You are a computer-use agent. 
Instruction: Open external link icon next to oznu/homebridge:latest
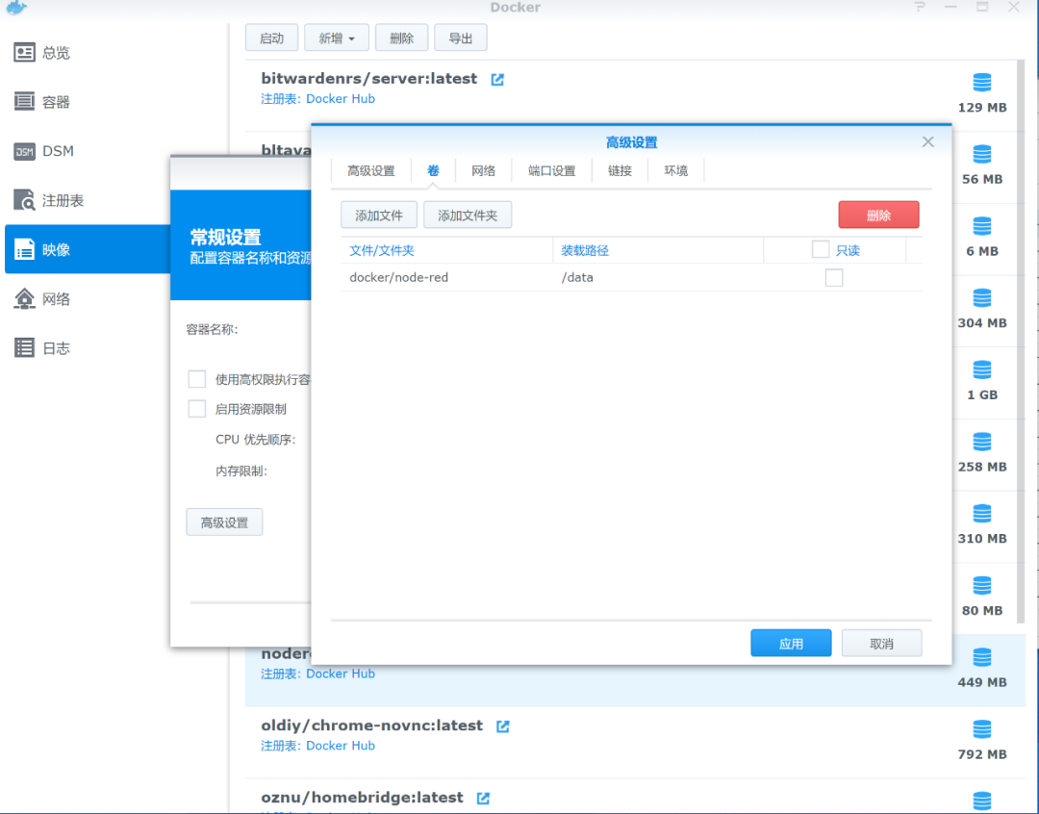click(x=484, y=798)
